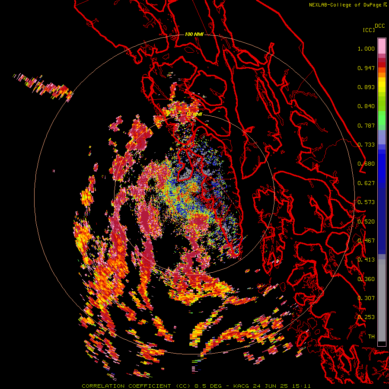Click the 1.000 scale value
This screenshot has width=389, height=389.
(366, 48)
